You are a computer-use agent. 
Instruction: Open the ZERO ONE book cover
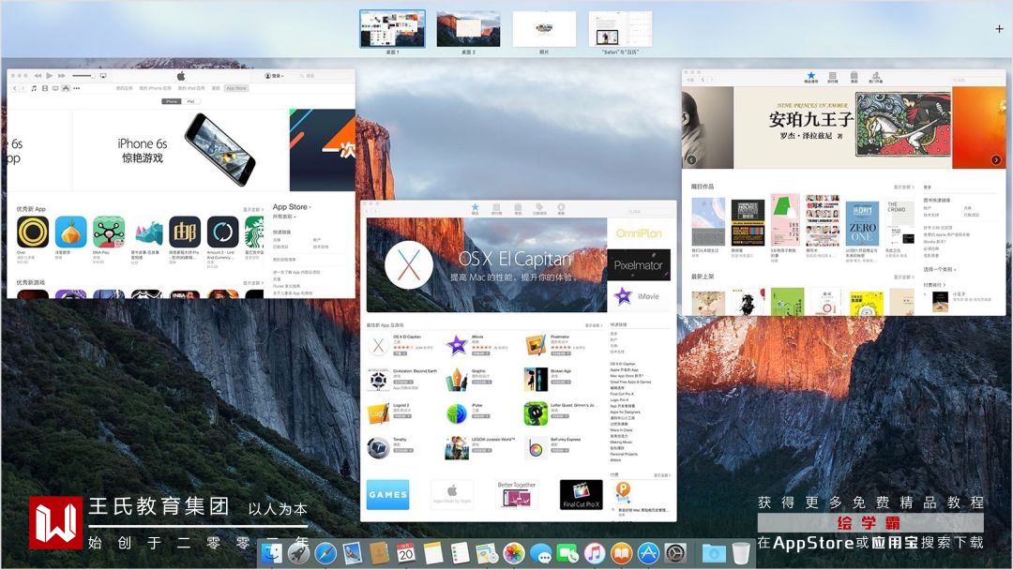click(863, 223)
